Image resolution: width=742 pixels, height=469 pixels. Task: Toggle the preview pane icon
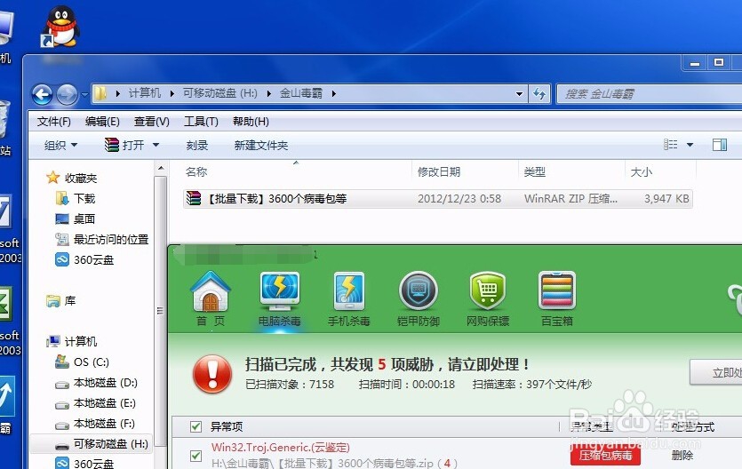point(719,145)
